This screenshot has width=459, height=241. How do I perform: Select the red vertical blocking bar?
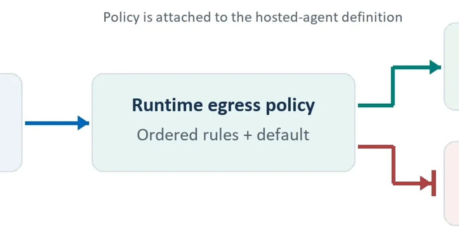pyautogui.click(x=434, y=183)
